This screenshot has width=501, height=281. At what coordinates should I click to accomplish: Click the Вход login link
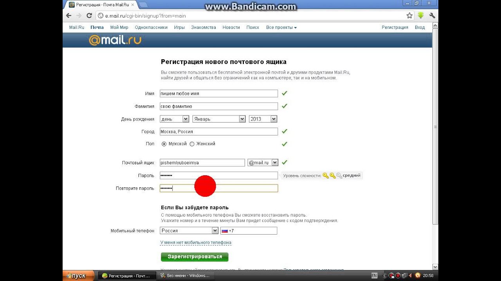[x=420, y=27]
